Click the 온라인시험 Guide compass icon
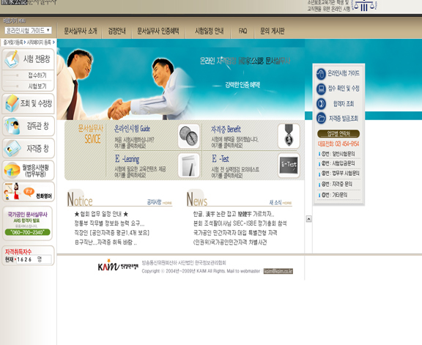The image size is (422, 345). 188,136
